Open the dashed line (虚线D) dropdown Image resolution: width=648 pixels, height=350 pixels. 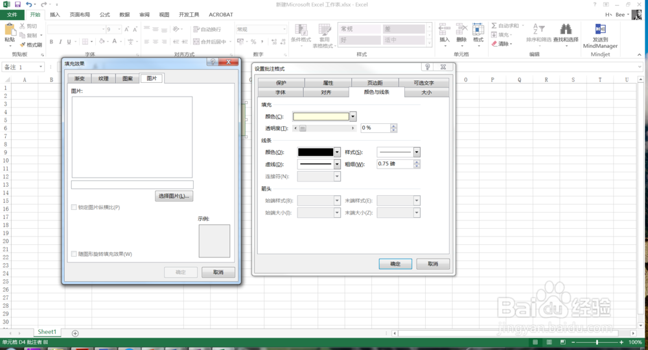point(337,164)
